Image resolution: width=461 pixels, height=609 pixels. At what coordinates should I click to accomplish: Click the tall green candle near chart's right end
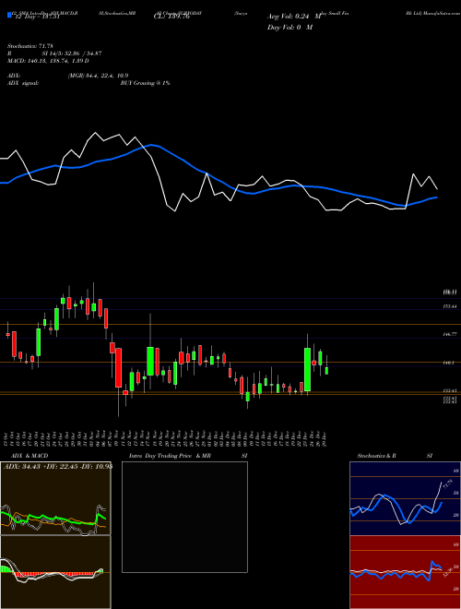tap(307, 369)
